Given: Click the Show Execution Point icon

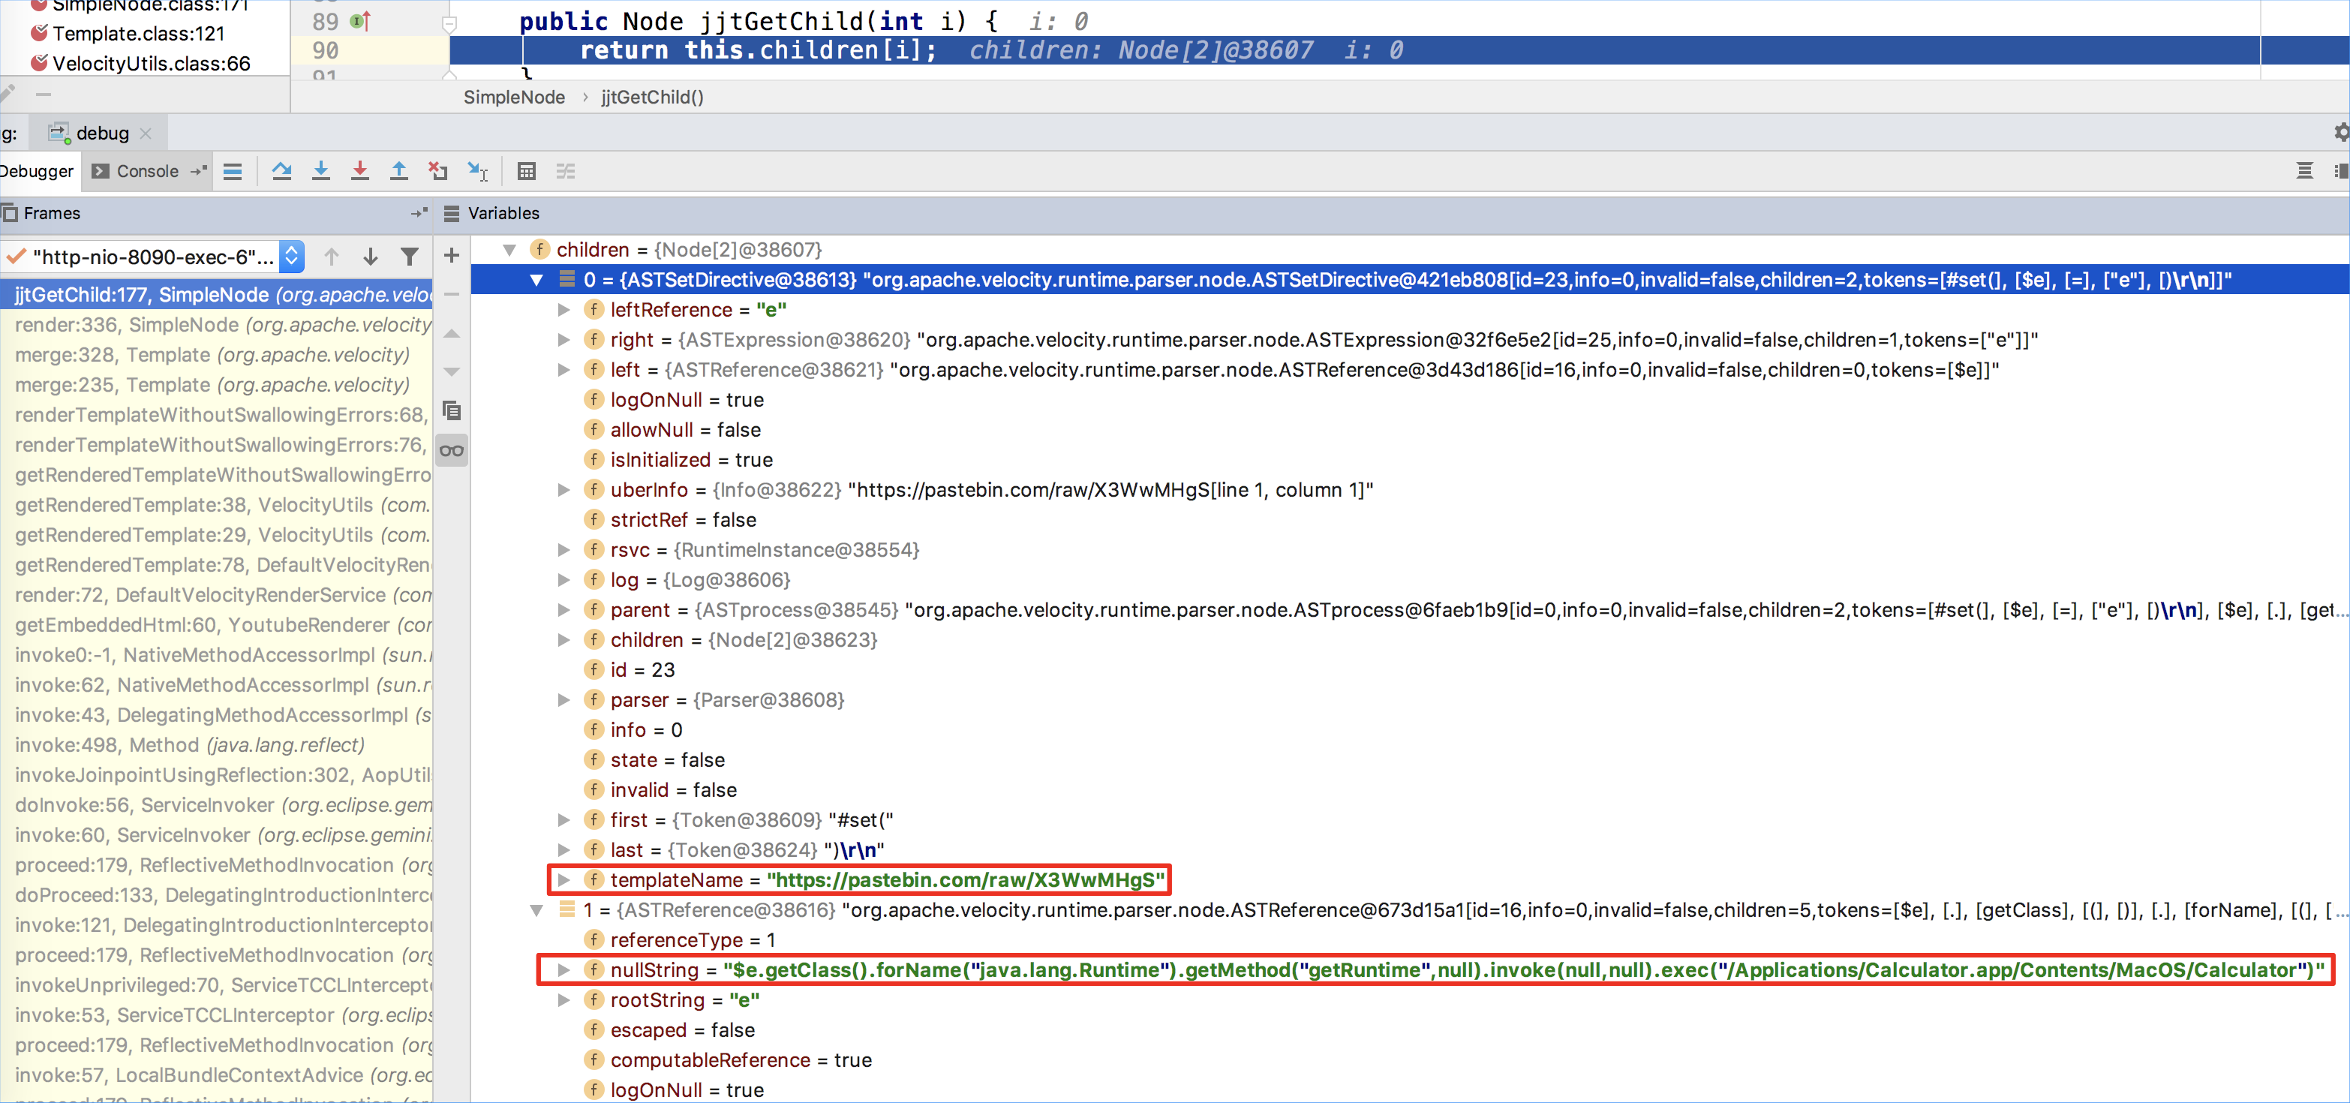Looking at the screenshot, I should tap(233, 170).
